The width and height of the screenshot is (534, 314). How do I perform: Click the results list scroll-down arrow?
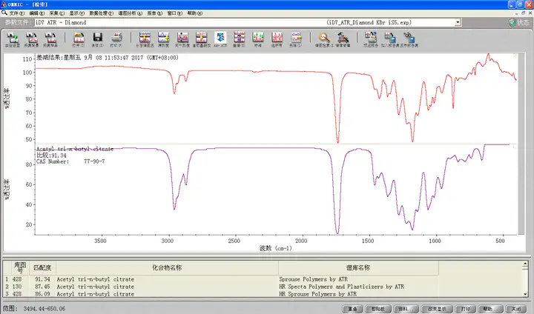pos(525,294)
